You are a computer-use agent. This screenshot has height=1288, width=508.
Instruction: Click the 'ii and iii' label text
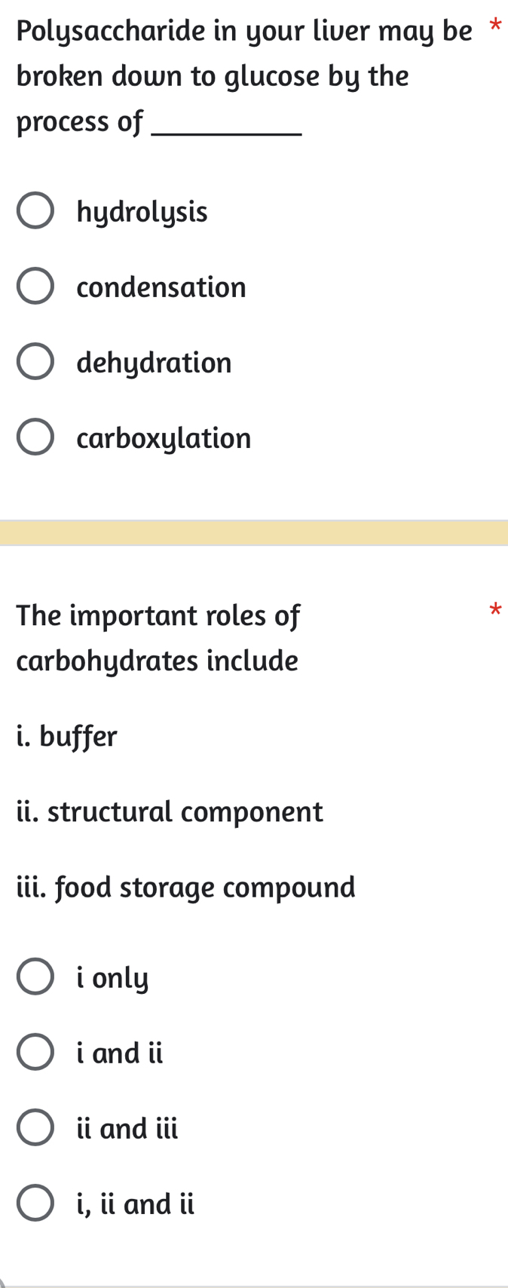127,1128
